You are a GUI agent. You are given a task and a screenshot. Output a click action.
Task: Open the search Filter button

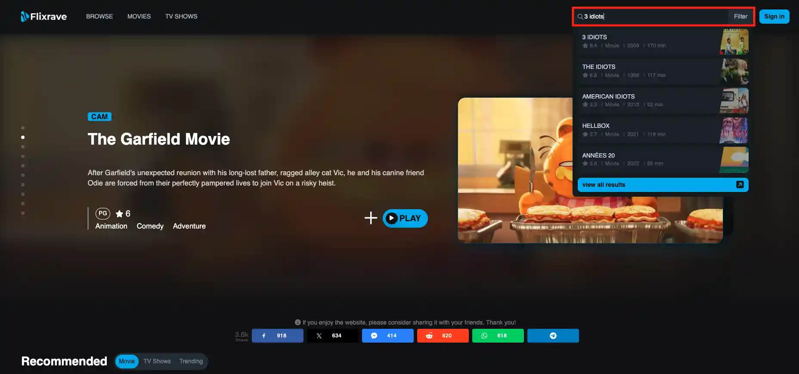click(x=740, y=16)
